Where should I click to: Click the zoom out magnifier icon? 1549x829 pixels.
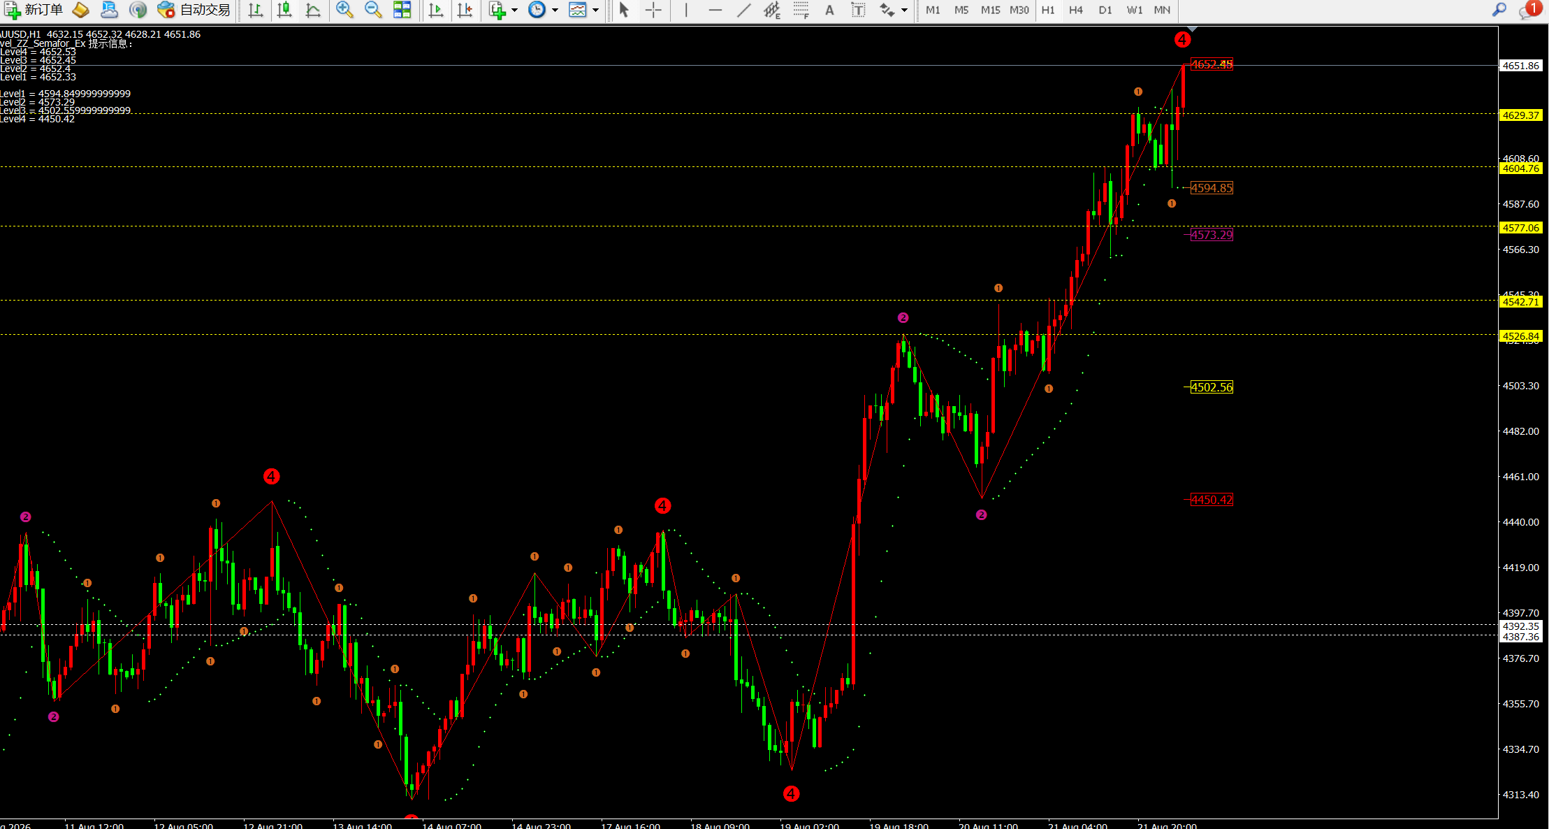pyautogui.click(x=373, y=10)
